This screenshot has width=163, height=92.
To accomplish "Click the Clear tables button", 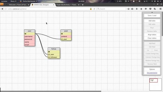I will (x=152, y=38).
